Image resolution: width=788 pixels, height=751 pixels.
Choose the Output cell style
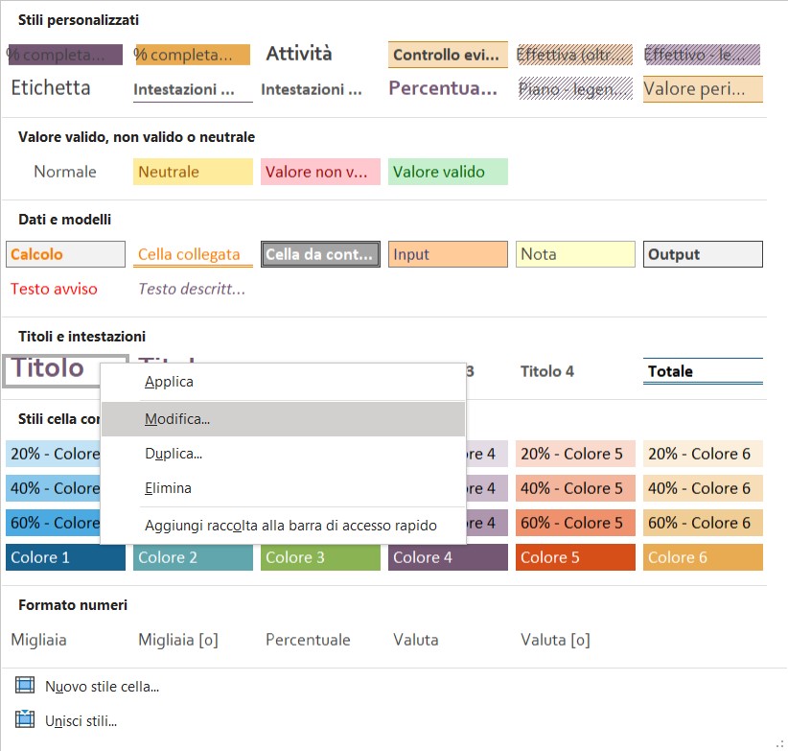(x=703, y=254)
